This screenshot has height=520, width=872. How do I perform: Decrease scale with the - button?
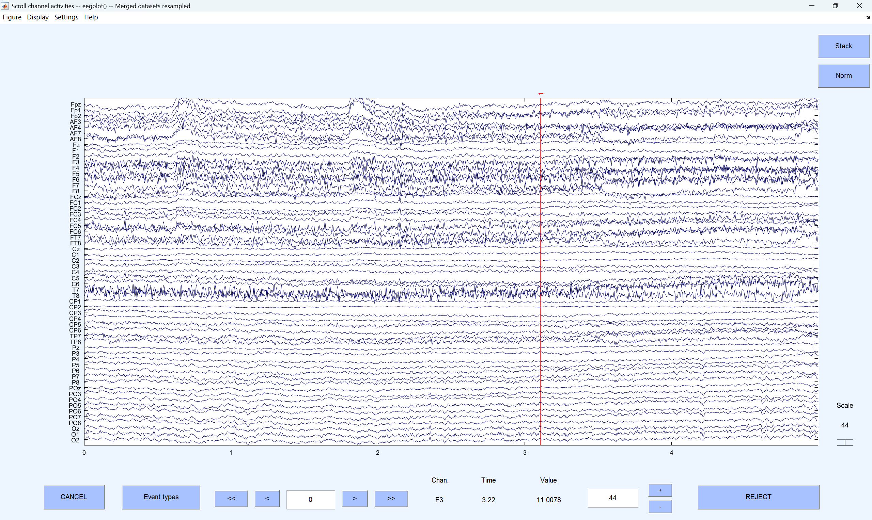click(x=660, y=507)
